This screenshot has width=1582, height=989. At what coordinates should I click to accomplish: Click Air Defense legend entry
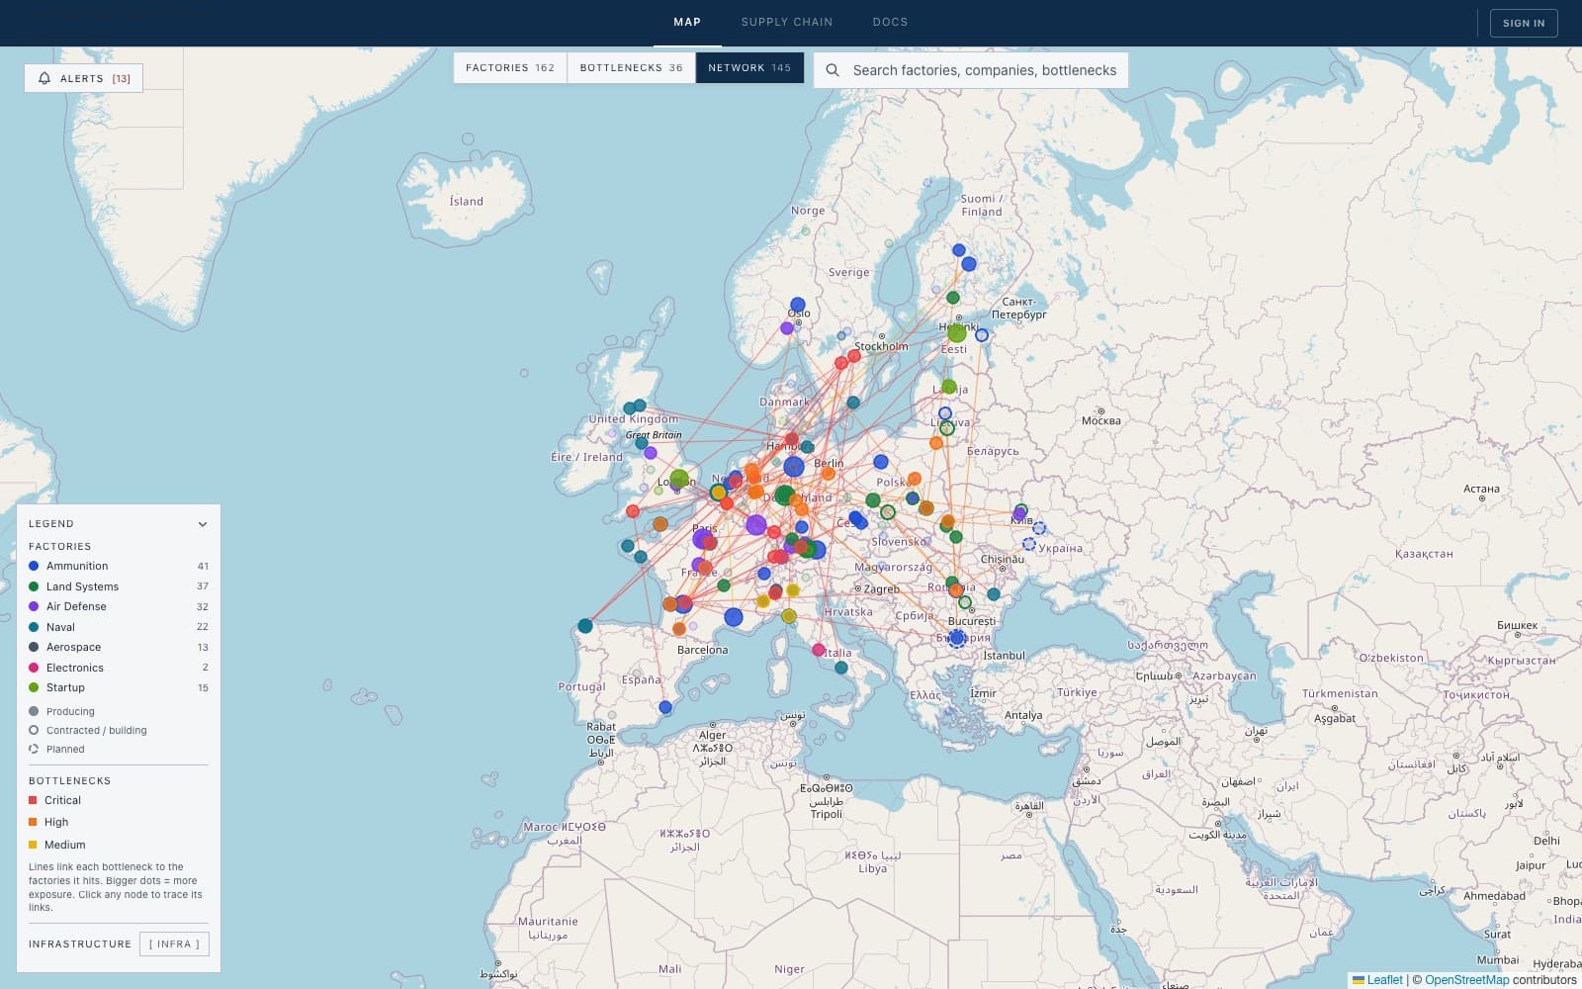point(119,606)
